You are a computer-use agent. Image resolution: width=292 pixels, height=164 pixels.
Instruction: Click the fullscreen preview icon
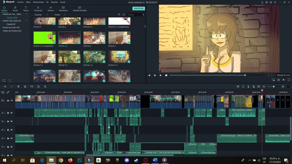(289, 80)
